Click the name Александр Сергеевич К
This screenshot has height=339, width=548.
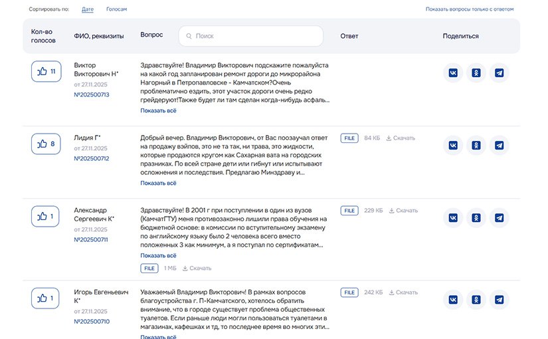[94, 215]
